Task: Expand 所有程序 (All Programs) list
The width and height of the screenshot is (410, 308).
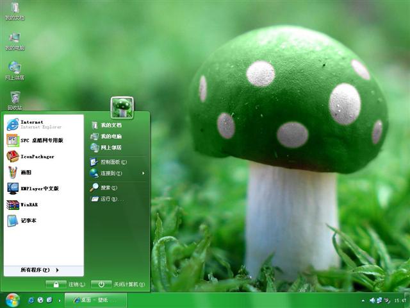Action: click(x=40, y=270)
